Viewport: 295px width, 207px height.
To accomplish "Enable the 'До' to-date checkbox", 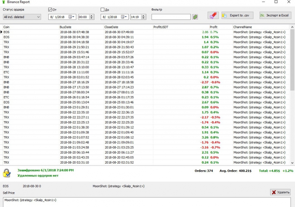I will 103,10.
